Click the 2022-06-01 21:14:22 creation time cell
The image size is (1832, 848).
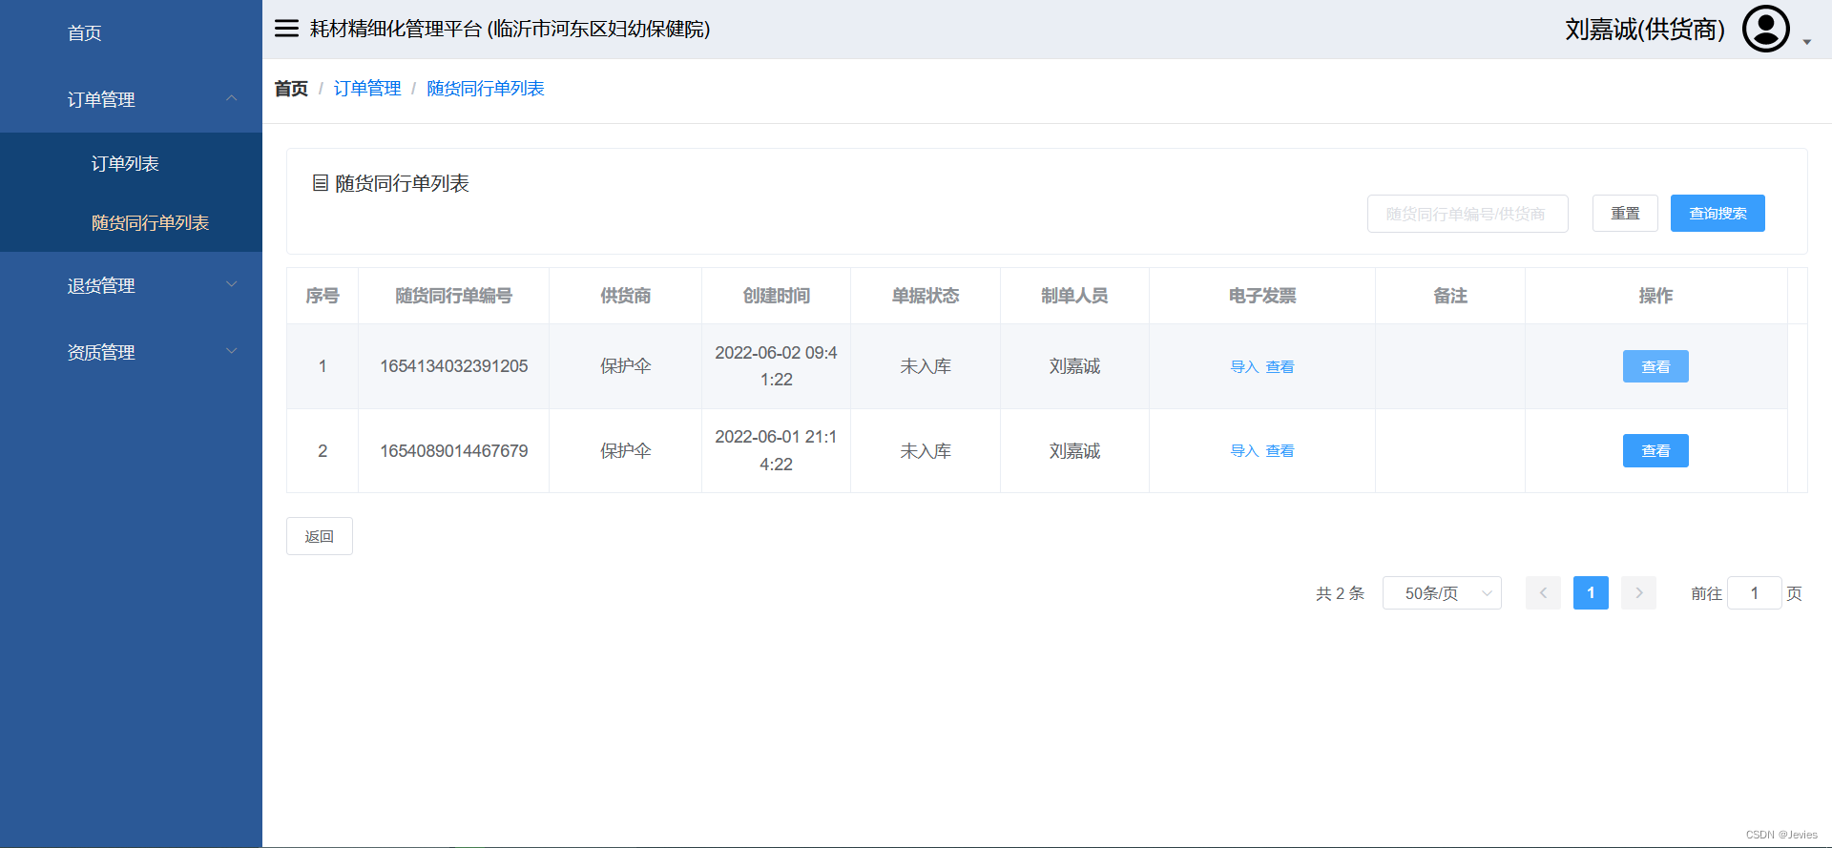pyautogui.click(x=777, y=450)
